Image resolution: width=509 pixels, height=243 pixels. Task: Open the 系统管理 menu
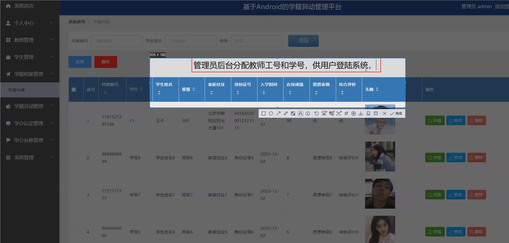[30, 157]
